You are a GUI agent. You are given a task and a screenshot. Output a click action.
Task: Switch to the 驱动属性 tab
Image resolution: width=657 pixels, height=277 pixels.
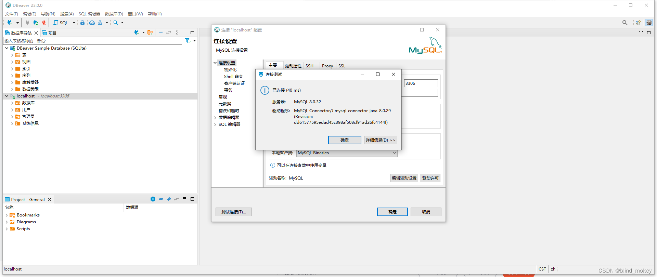point(293,66)
